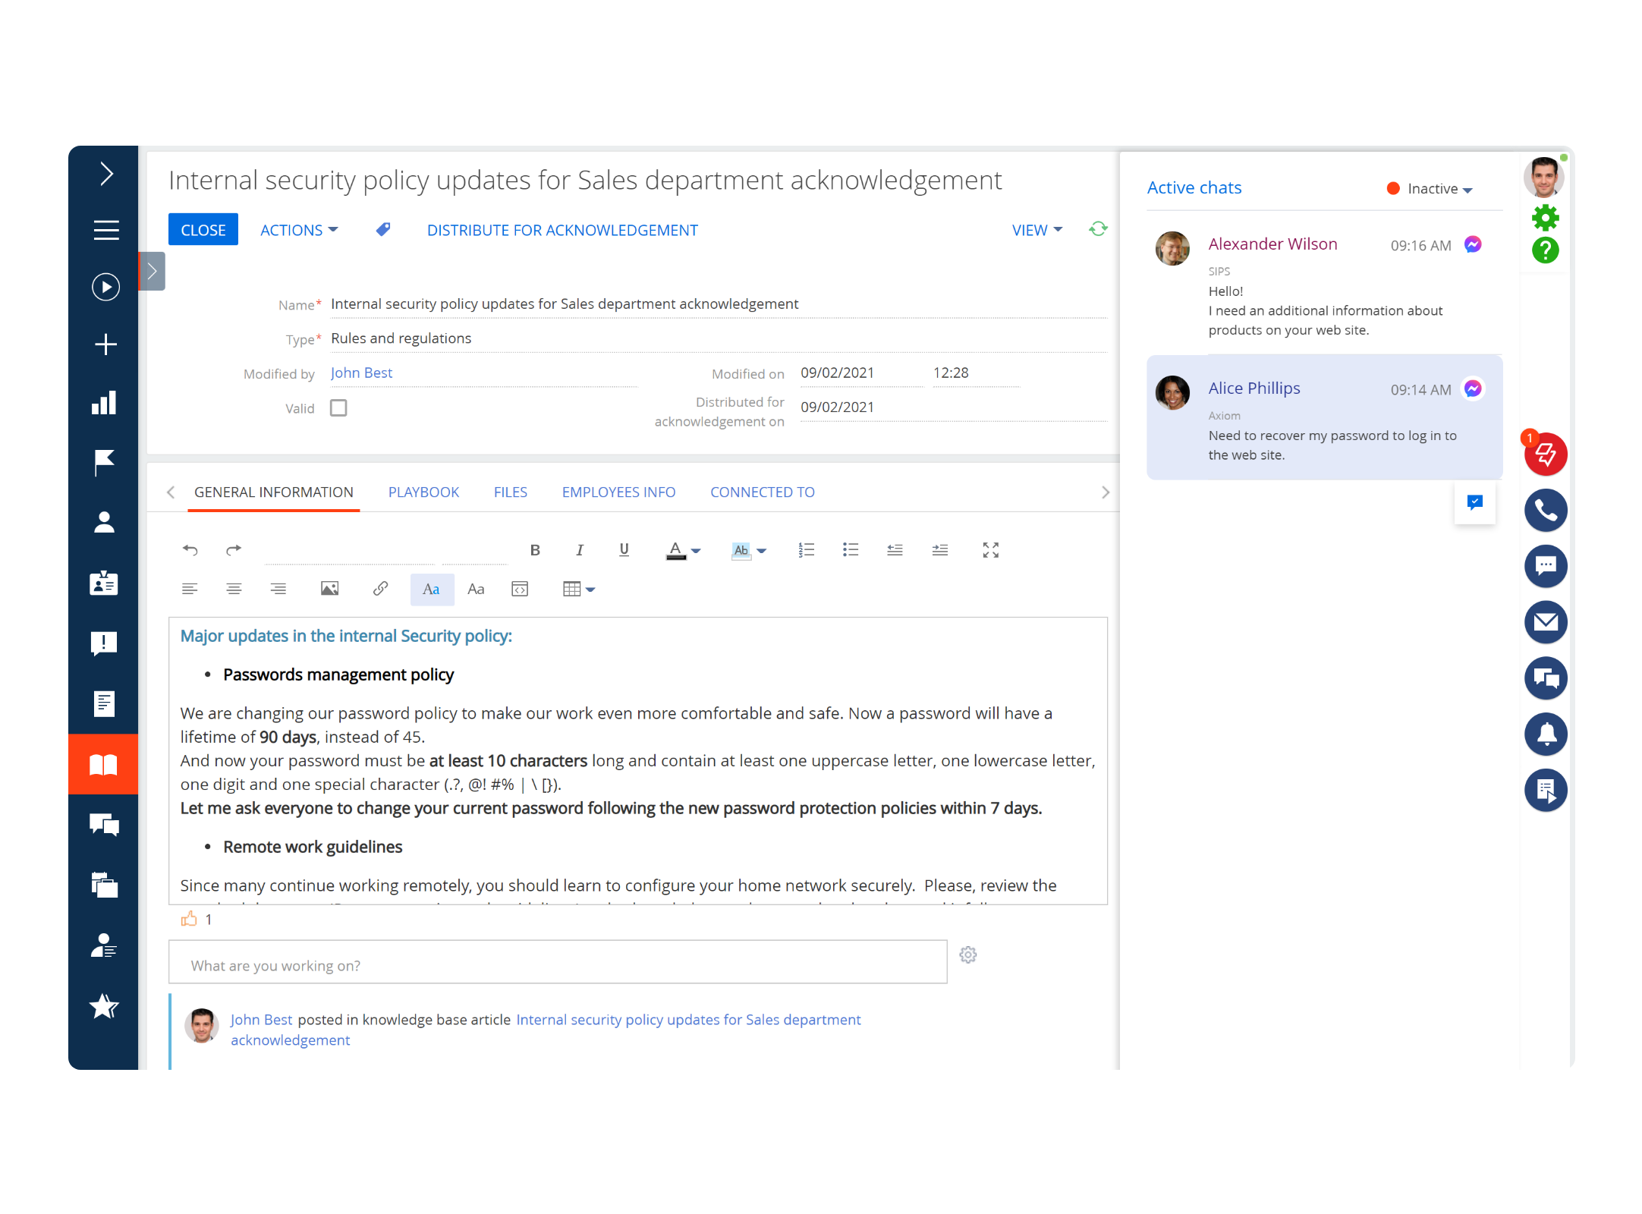The height and width of the screenshot is (1214, 1642).
Task: Click the green help question mark icon
Action: point(1546,252)
